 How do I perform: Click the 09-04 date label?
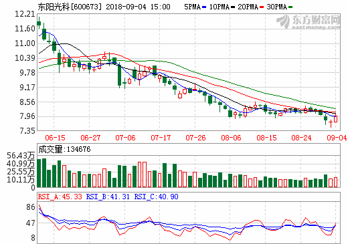coord(337,138)
